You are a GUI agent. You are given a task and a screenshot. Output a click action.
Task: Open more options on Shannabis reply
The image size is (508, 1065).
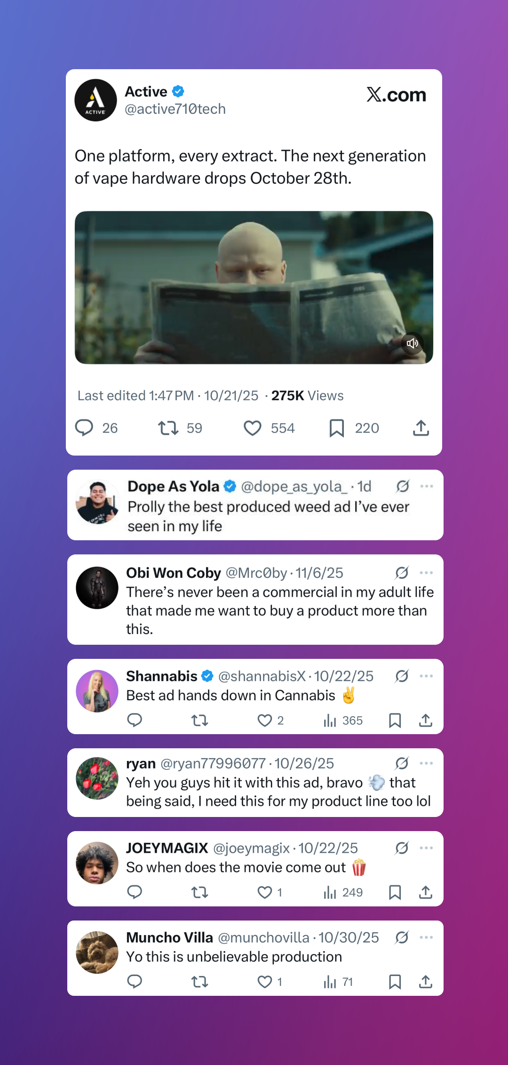[x=426, y=676]
